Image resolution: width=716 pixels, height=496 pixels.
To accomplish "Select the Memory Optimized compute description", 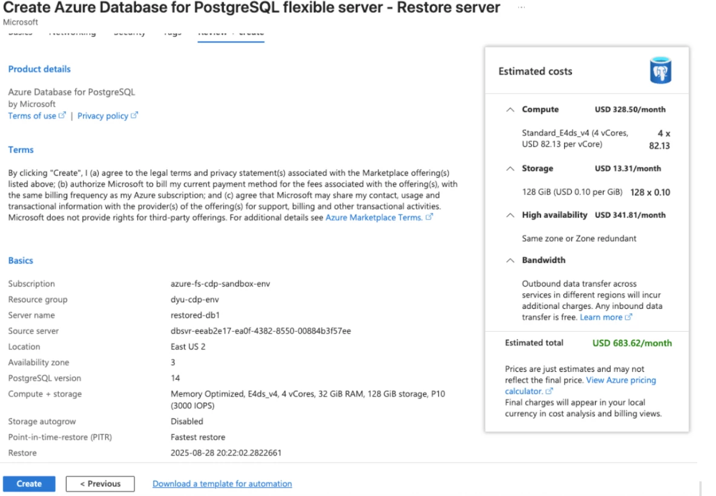I will click(x=308, y=400).
